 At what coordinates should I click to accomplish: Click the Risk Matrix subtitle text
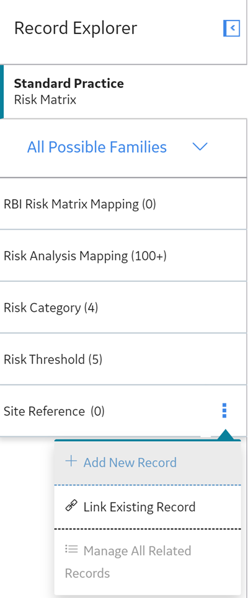pyautogui.click(x=45, y=100)
